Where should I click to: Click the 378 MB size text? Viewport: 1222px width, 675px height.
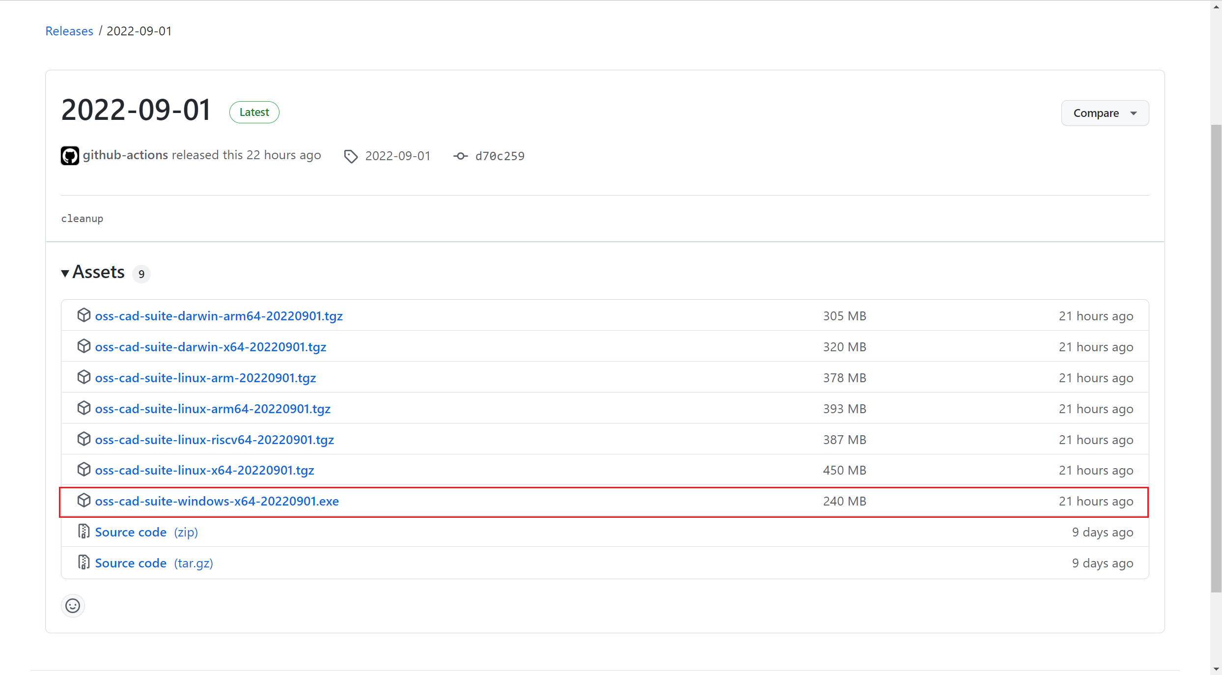[845, 378]
